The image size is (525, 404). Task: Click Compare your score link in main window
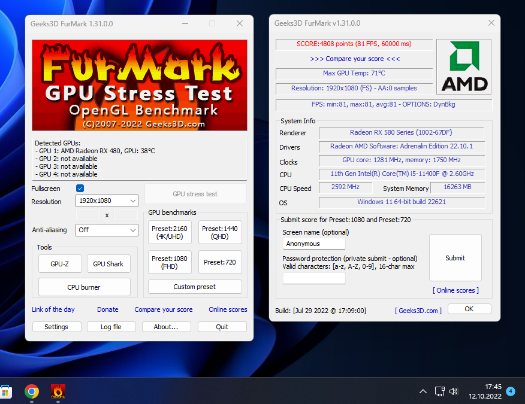point(164,309)
